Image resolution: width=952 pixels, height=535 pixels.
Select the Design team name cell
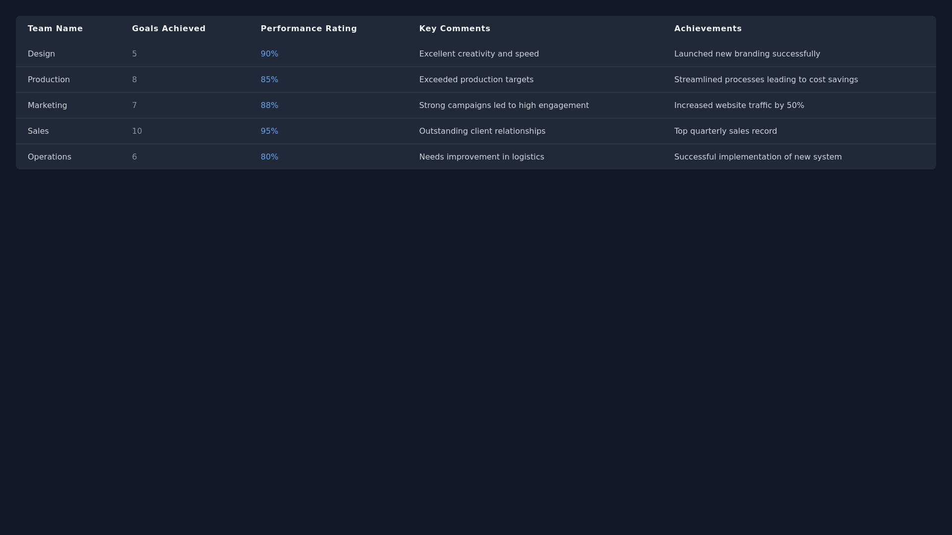click(41, 54)
